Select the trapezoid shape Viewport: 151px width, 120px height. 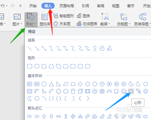click(73, 84)
